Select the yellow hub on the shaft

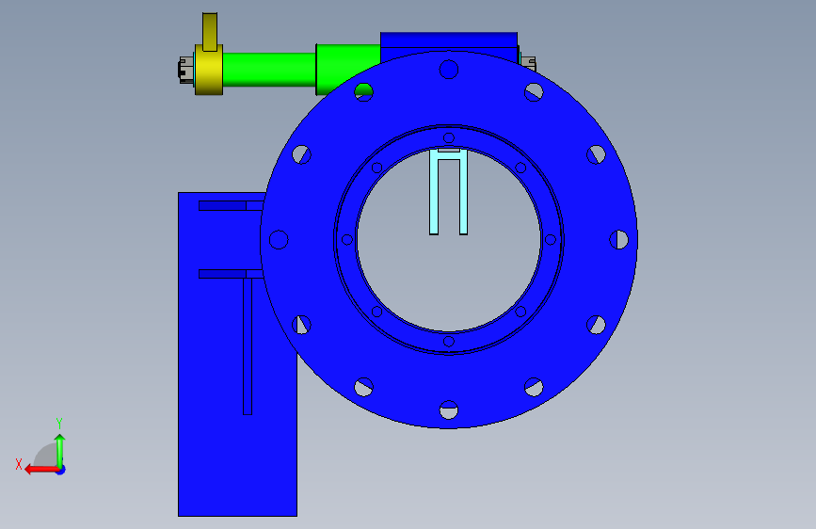coord(209,70)
